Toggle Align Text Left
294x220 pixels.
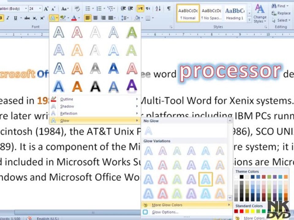(88, 18)
